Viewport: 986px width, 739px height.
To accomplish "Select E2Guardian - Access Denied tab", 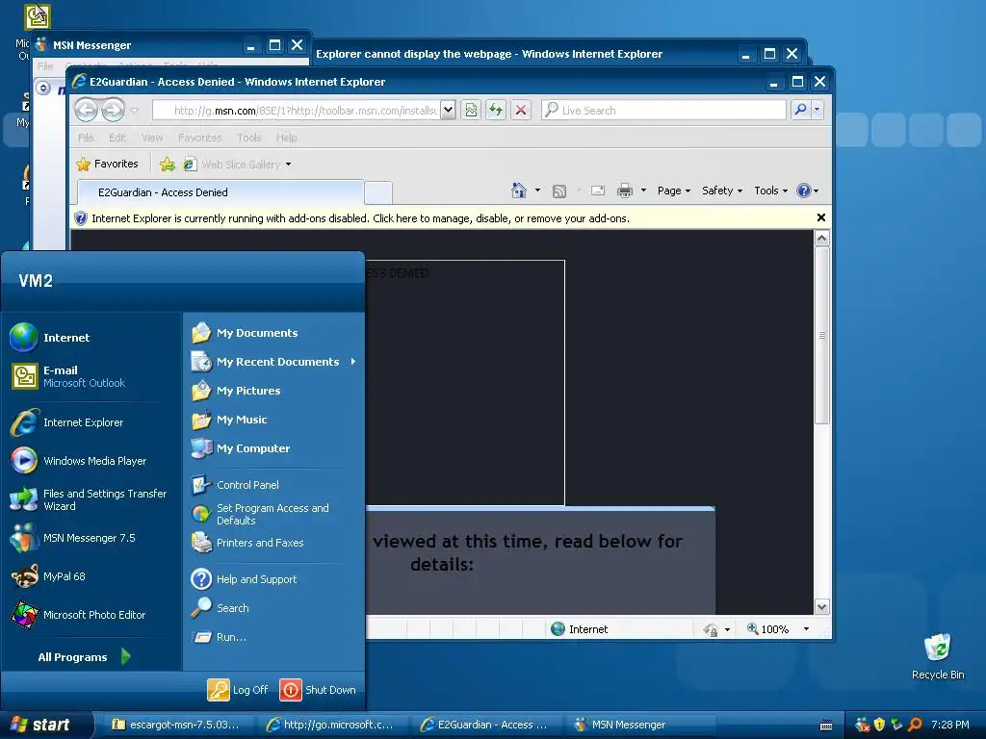I will [221, 192].
